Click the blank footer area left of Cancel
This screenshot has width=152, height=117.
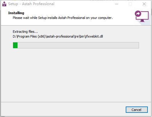tap(63, 109)
